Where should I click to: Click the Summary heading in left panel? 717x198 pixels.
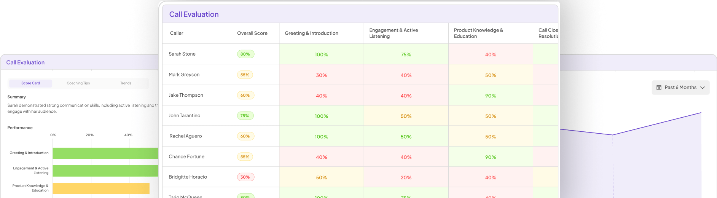[17, 97]
